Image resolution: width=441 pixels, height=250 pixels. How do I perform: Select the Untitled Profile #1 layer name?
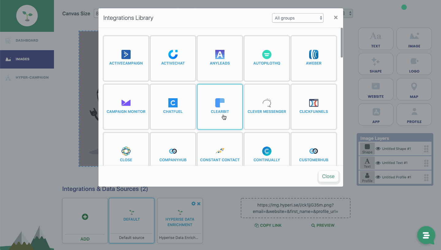397,177
